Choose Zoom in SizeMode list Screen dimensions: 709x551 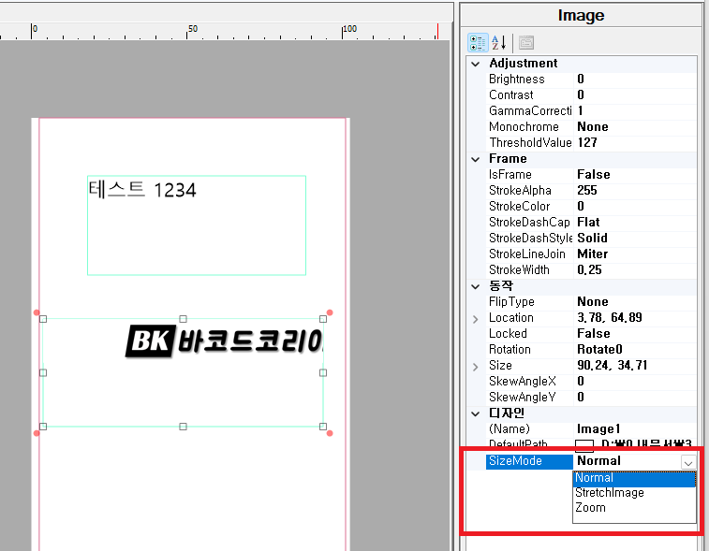click(x=634, y=508)
